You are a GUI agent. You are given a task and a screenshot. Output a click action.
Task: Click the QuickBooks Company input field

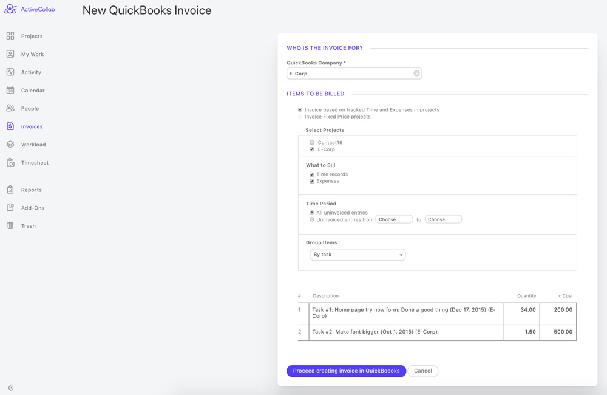click(x=354, y=74)
